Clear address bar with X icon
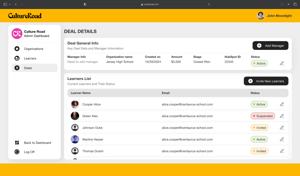The image size is (300, 176). [x=209, y=4]
